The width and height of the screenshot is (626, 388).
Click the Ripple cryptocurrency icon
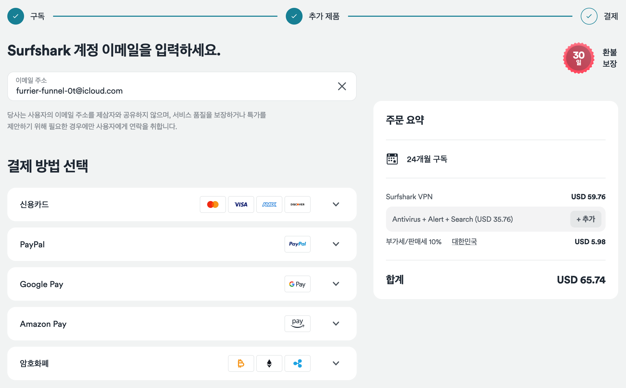click(x=297, y=363)
